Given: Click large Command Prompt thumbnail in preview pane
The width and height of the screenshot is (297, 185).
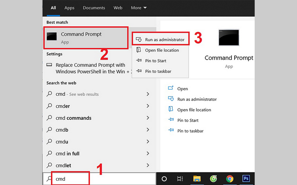Looking at the screenshot, I should [x=229, y=37].
